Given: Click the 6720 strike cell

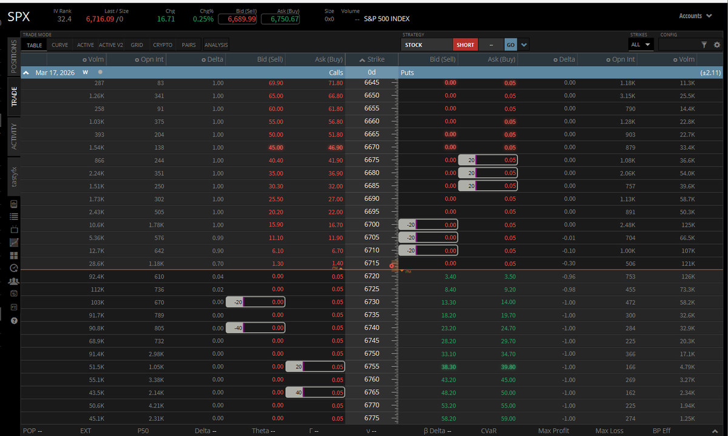Looking at the screenshot, I should coord(372,276).
